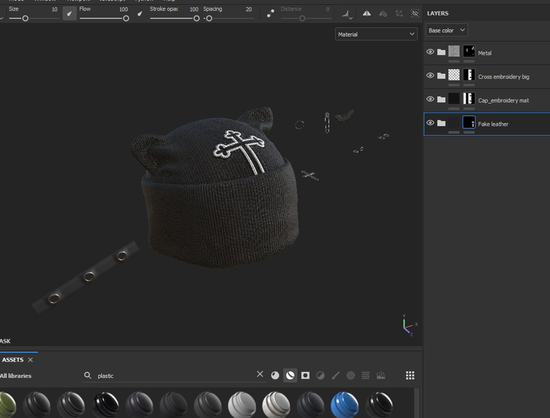Click the Spacing value 20

tap(249, 9)
